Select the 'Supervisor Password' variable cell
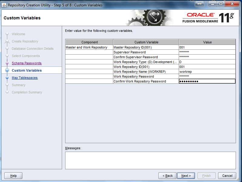The height and width of the screenshot is (182, 242). tap(146, 52)
